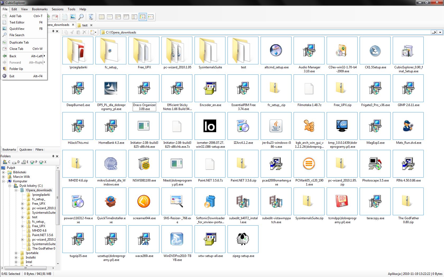This screenshot has height=277, width=444.
Task: Open the Bookmarks menu
Action: pos(40,9)
